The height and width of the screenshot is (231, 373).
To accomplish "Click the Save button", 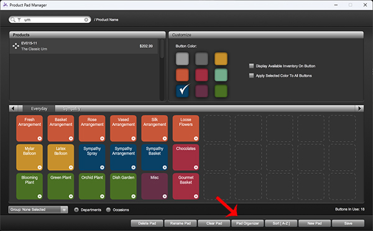I will click(x=348, y=224).
